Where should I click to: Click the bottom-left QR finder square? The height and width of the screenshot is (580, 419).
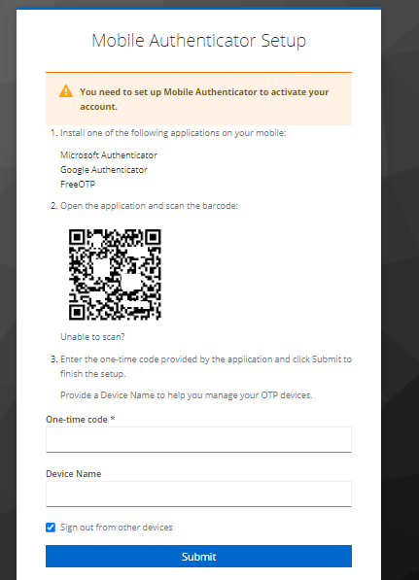point(78,312)
